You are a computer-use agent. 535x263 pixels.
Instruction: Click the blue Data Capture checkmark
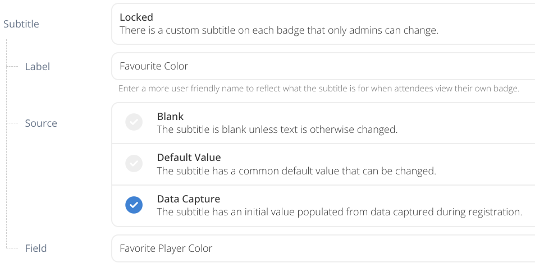[134, 205]
